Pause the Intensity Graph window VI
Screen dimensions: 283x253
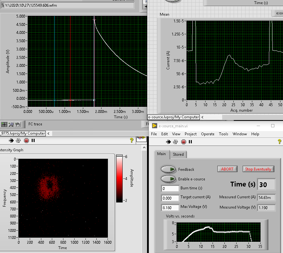pos(33,140)
